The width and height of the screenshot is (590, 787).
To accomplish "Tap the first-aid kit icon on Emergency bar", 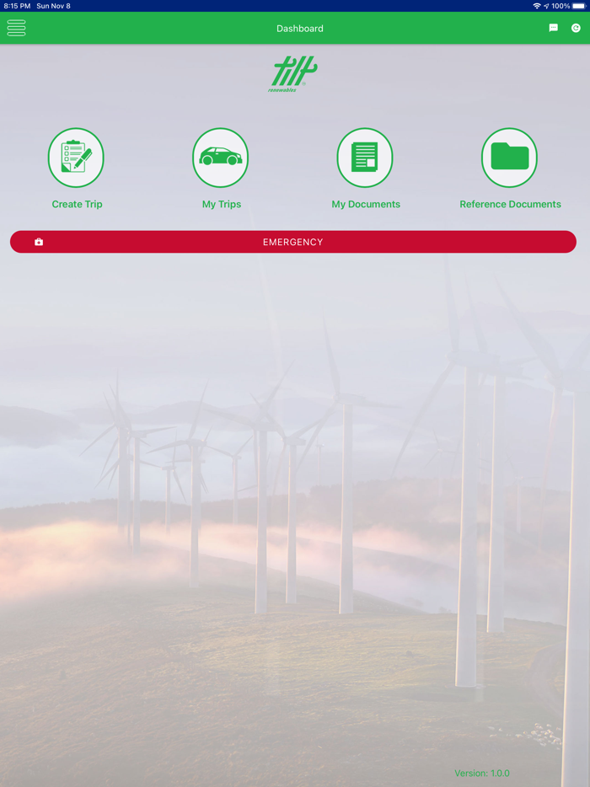I will (x=39, y=242).
